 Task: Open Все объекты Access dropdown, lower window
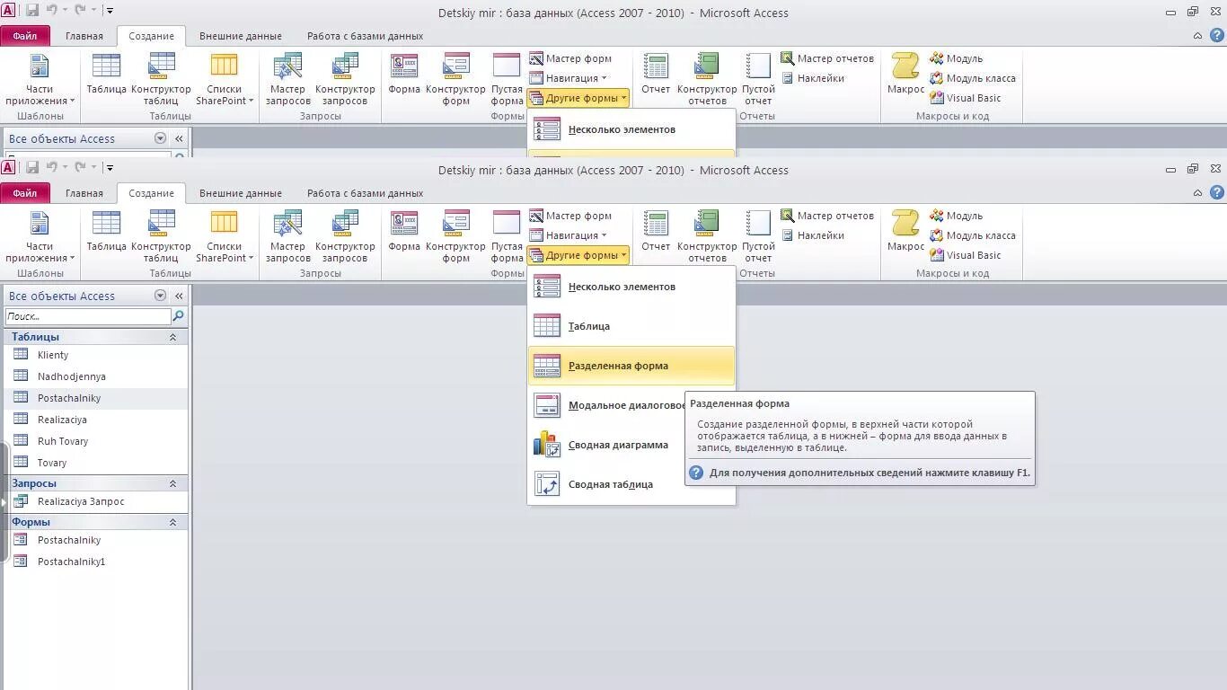click(160, 296)
